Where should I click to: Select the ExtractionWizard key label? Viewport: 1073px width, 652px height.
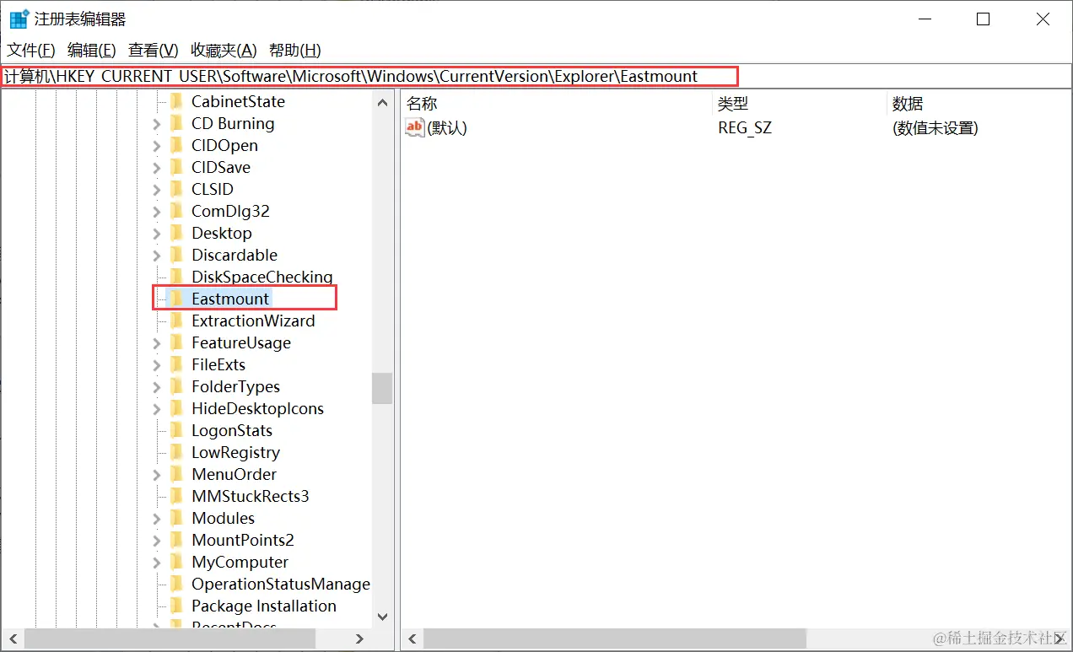253,321
